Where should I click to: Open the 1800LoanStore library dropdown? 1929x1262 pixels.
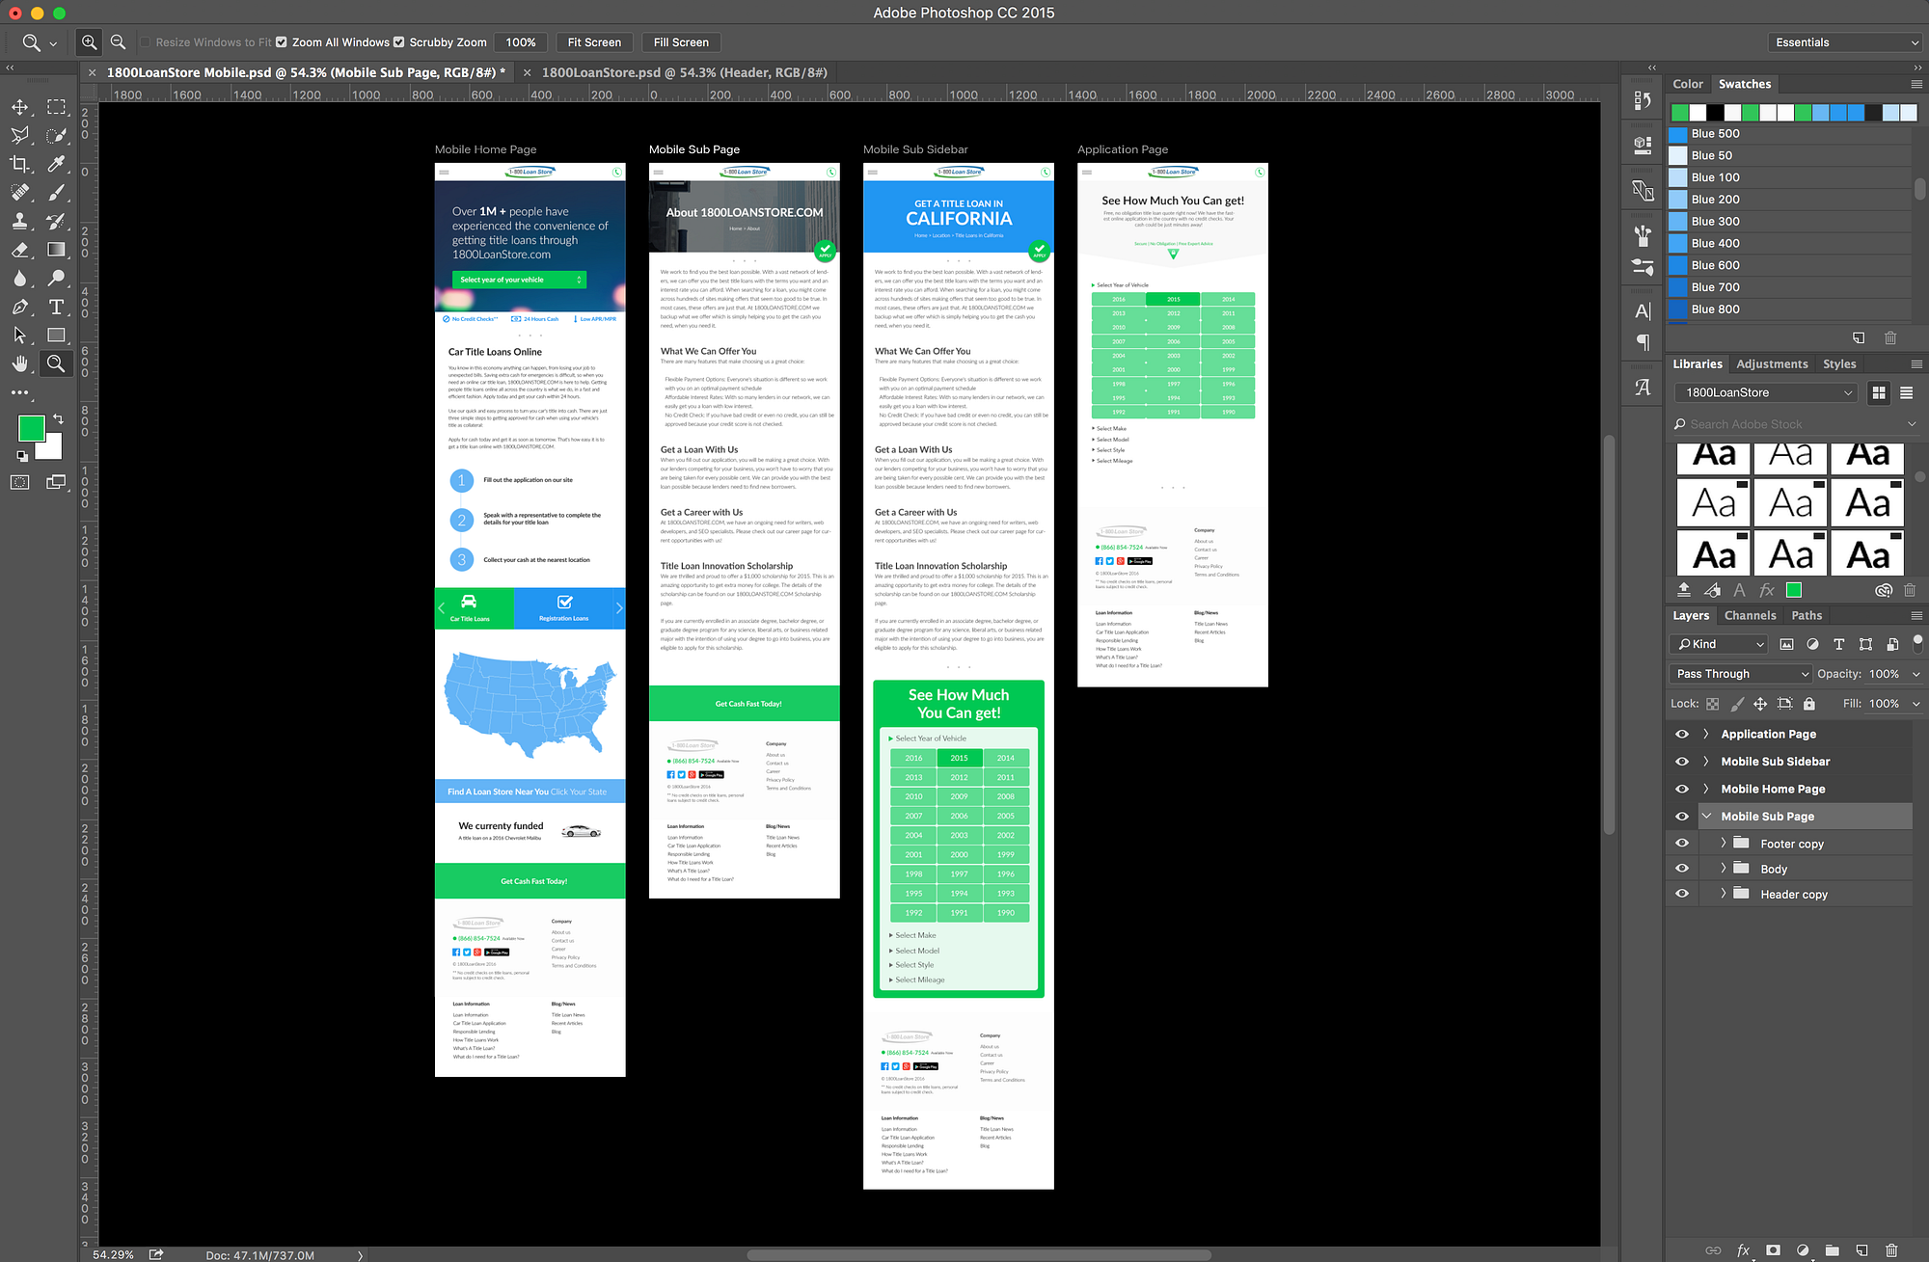pos(1767,392)
